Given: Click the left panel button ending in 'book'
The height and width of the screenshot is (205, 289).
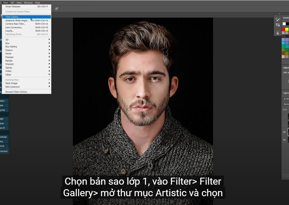Looking at the screenshot, I should tap(4, 146).
